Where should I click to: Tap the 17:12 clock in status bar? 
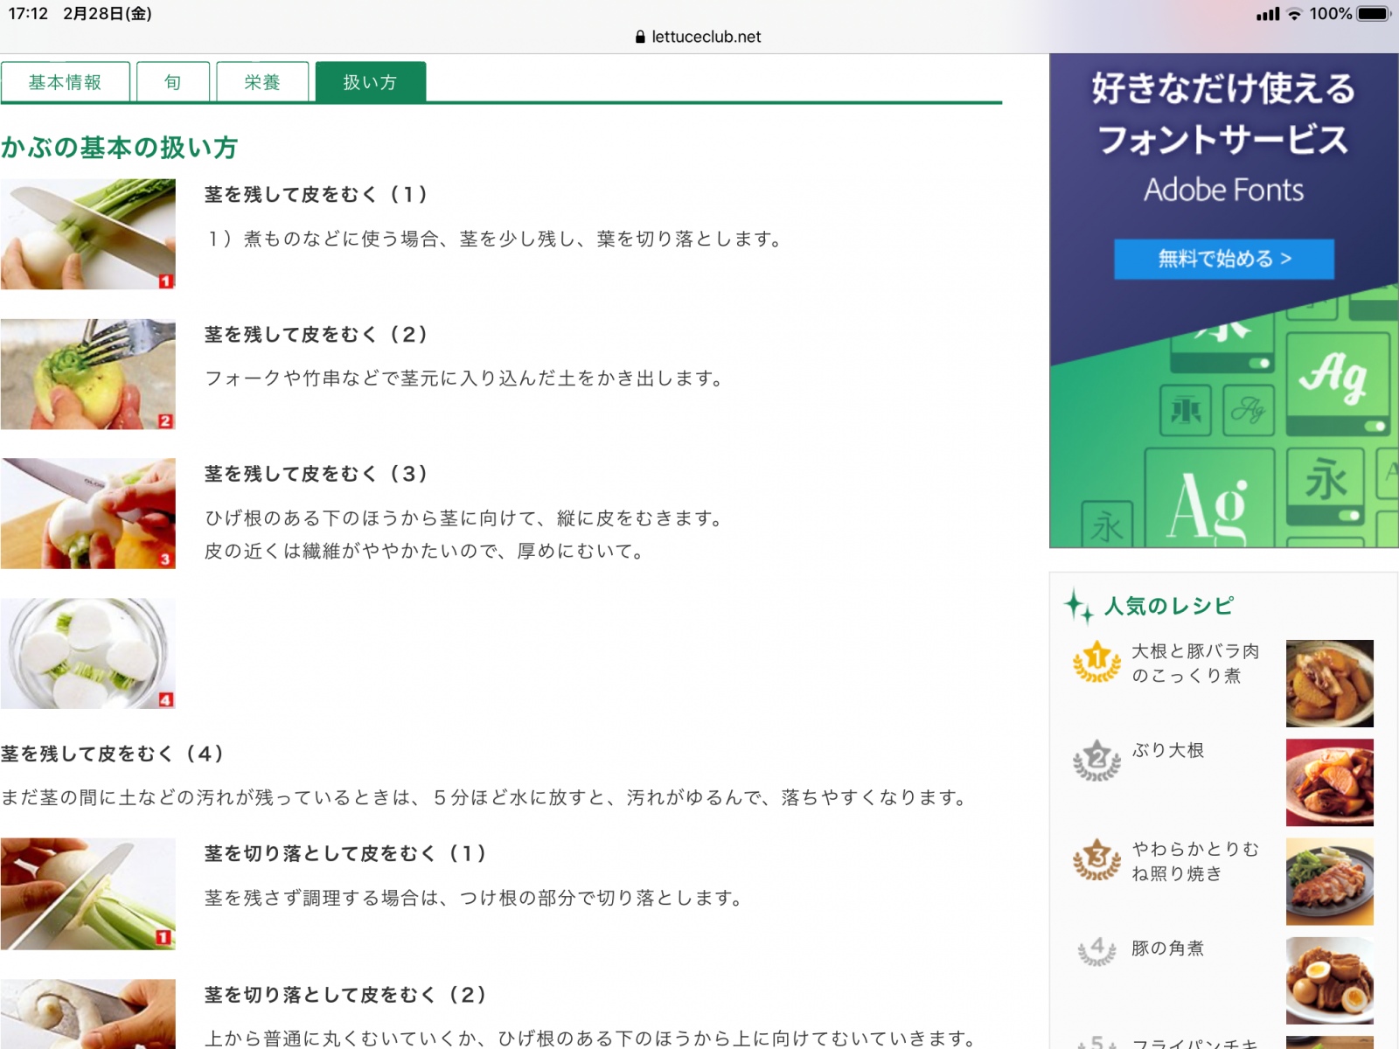pos(28,14)
